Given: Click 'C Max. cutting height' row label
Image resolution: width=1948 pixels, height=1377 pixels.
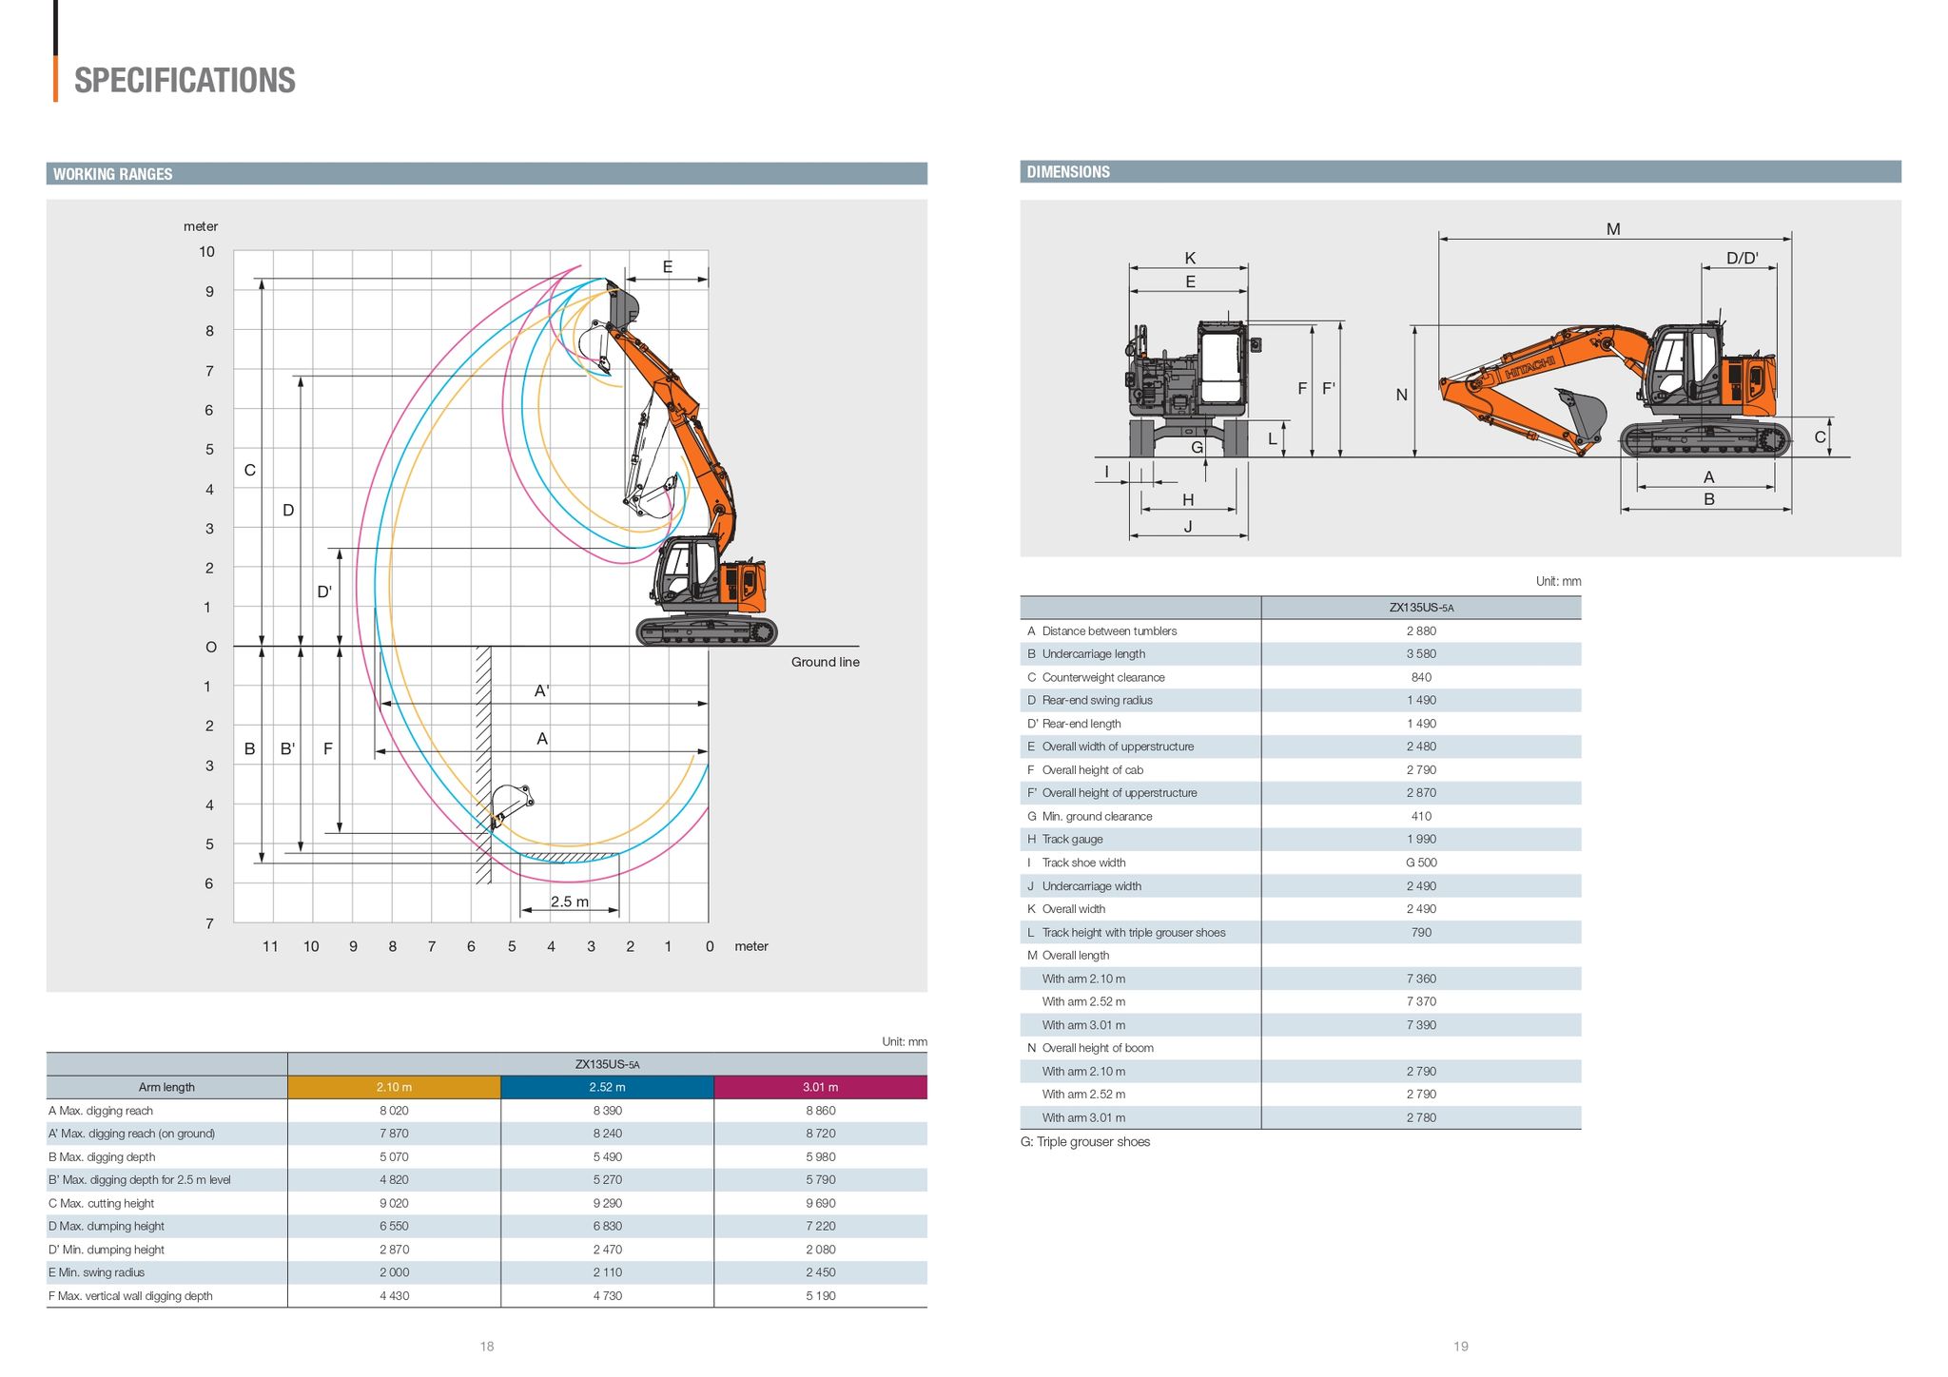Looking at the screenshot, I should point(101,1203).
